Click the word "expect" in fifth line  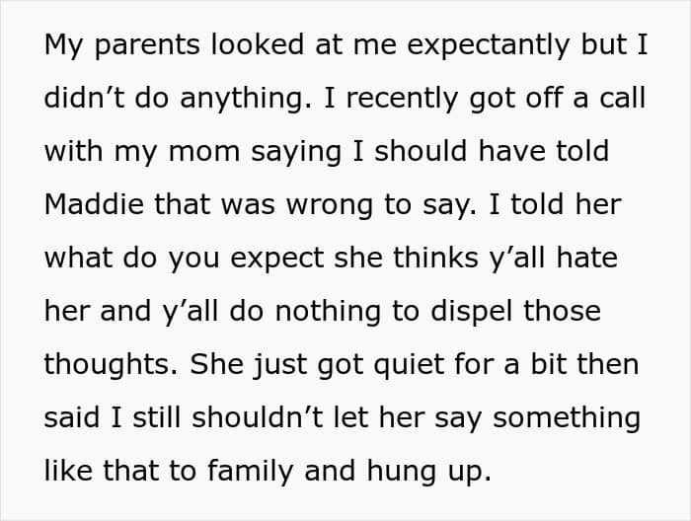(277, 259)
